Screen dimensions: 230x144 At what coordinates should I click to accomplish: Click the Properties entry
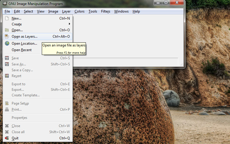tap(38, 118)
